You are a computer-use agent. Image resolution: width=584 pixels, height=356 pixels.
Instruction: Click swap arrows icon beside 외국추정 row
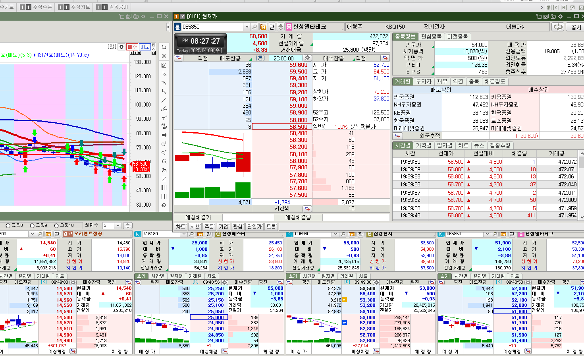pos(397,136)
